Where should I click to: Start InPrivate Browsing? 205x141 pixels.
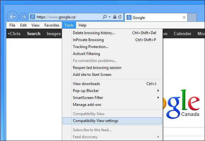(x=112, y=40)
